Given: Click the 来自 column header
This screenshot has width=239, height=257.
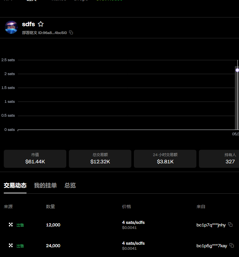Looking at the screenshot, I should [x=201, y=207].
